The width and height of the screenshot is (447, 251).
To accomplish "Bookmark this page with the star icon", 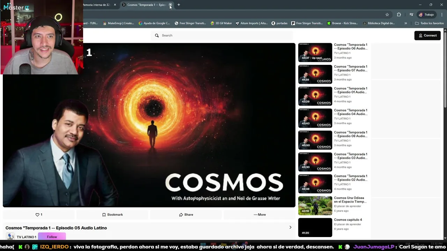I will click(x=387, y=15).
